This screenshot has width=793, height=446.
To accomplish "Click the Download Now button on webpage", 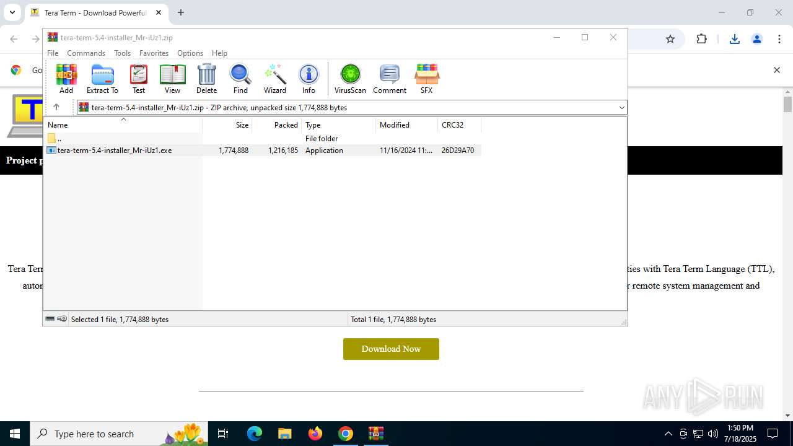I will [391, 349].
